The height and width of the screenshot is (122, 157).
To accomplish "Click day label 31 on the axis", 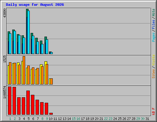I will coord(147,119).
